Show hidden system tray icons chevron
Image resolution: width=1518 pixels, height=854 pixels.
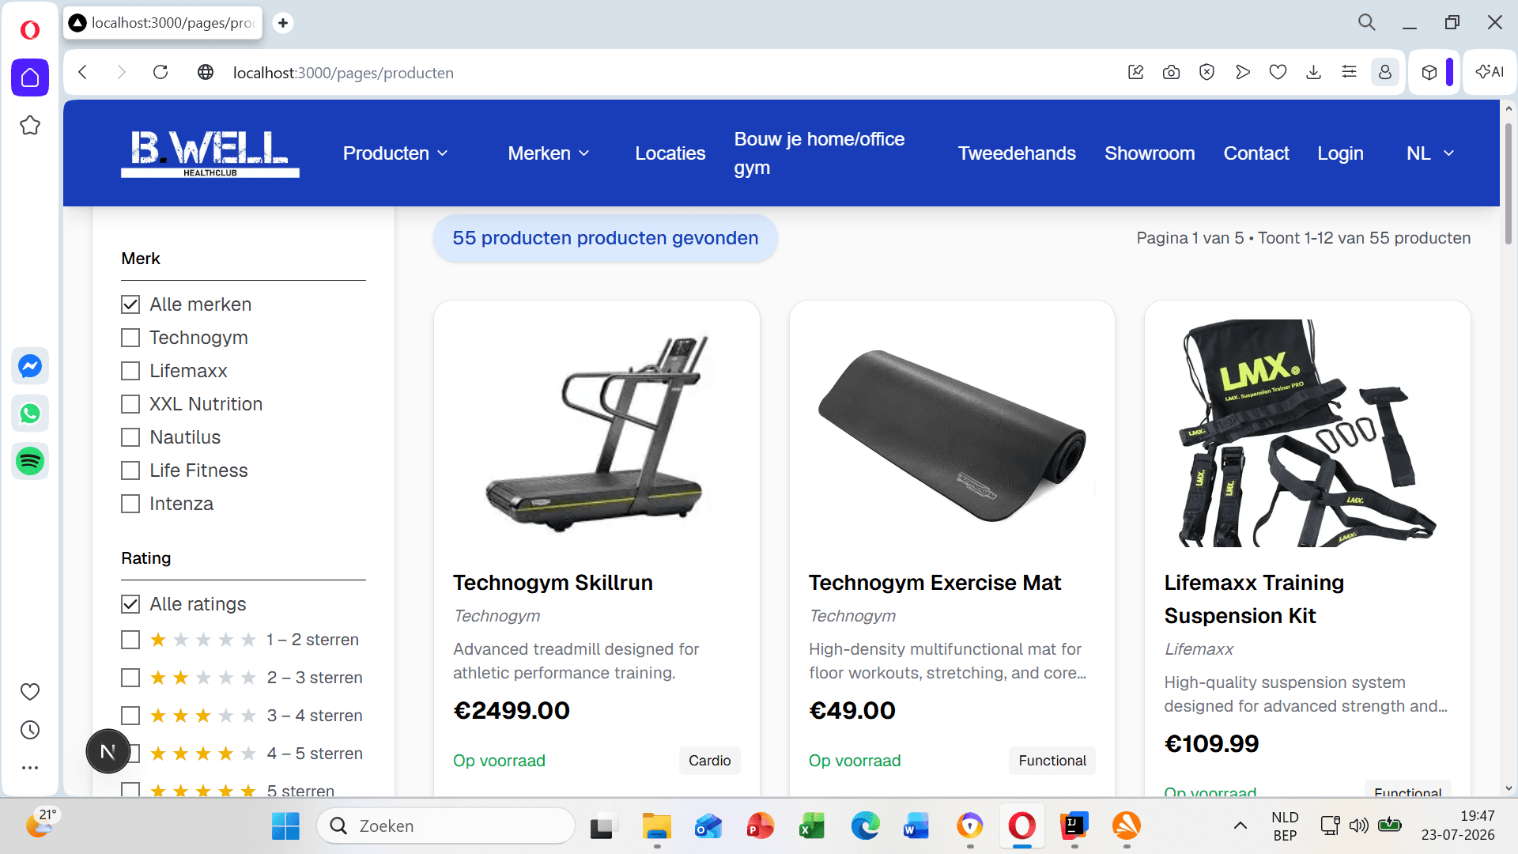1240,826
